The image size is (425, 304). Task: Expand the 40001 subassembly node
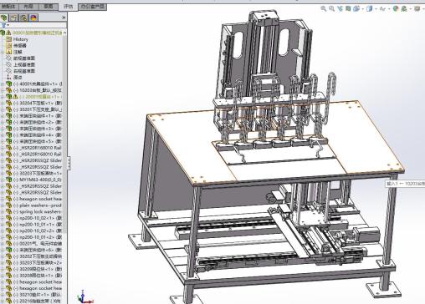(3, 84)
